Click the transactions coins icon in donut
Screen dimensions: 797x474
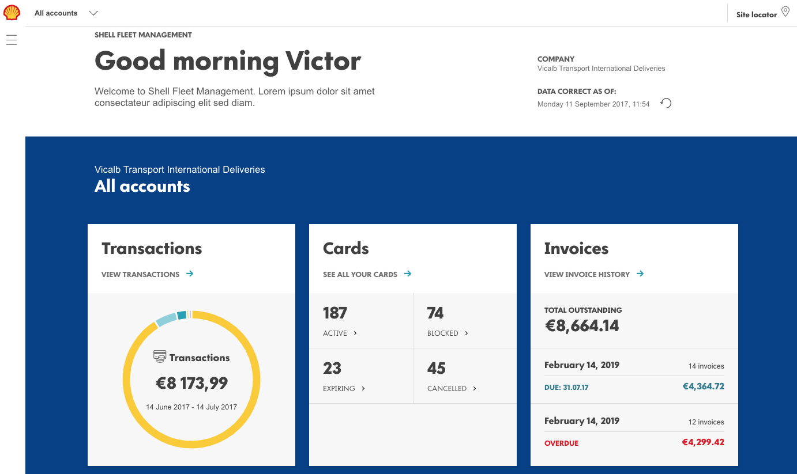click(160, 357)
